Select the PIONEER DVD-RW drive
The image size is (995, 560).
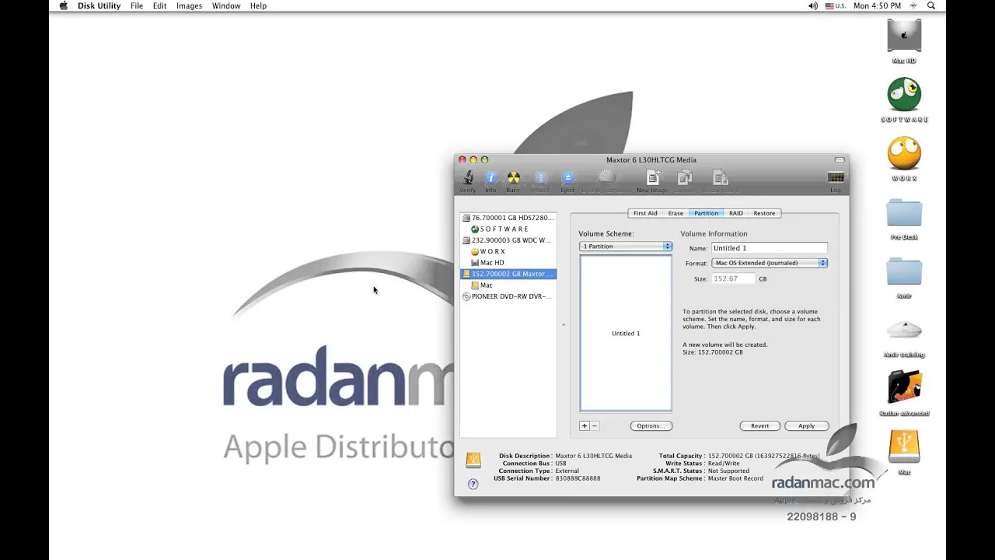pyautogui.click(x=508, y=296)
